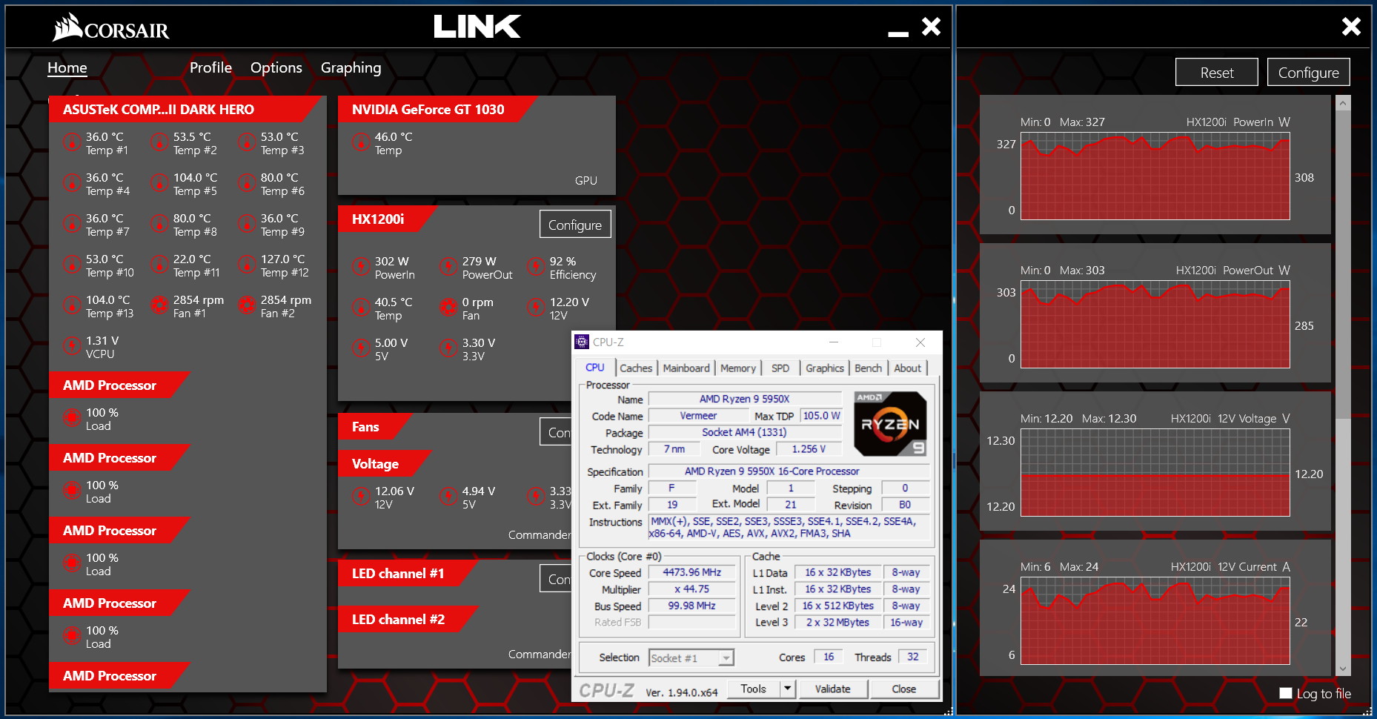Open the Options menu
This screenshot has width=1377, height=719.
[276, 68]
